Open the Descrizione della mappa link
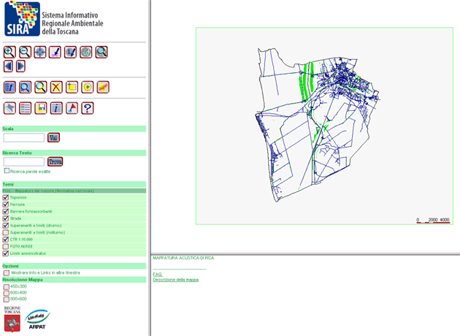Screen dimensions: 460x336 [175, 280]
